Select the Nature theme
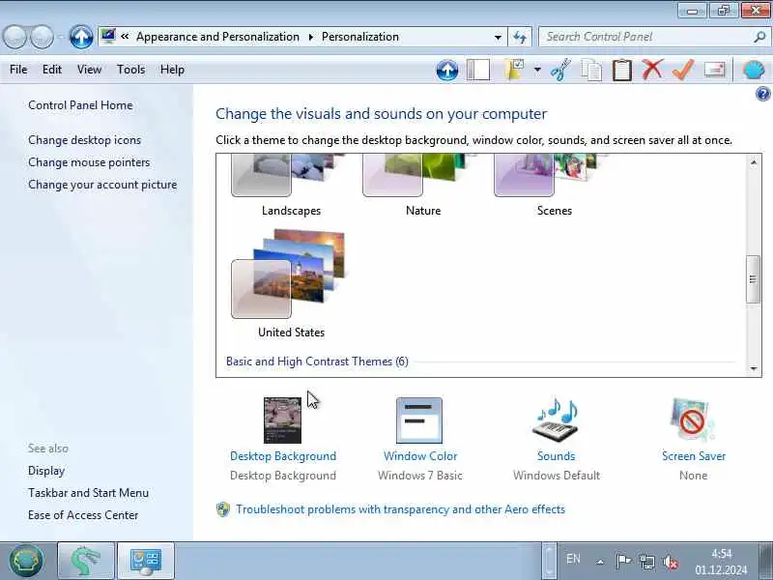 tap(422, 185)
